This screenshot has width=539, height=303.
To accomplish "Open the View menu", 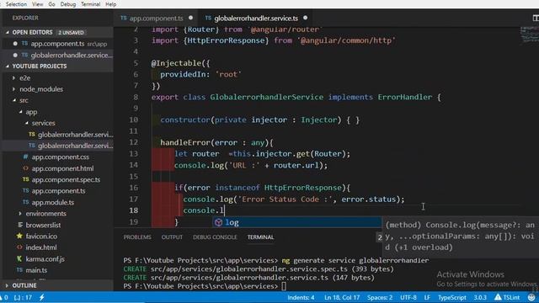I will coord(37,4).
